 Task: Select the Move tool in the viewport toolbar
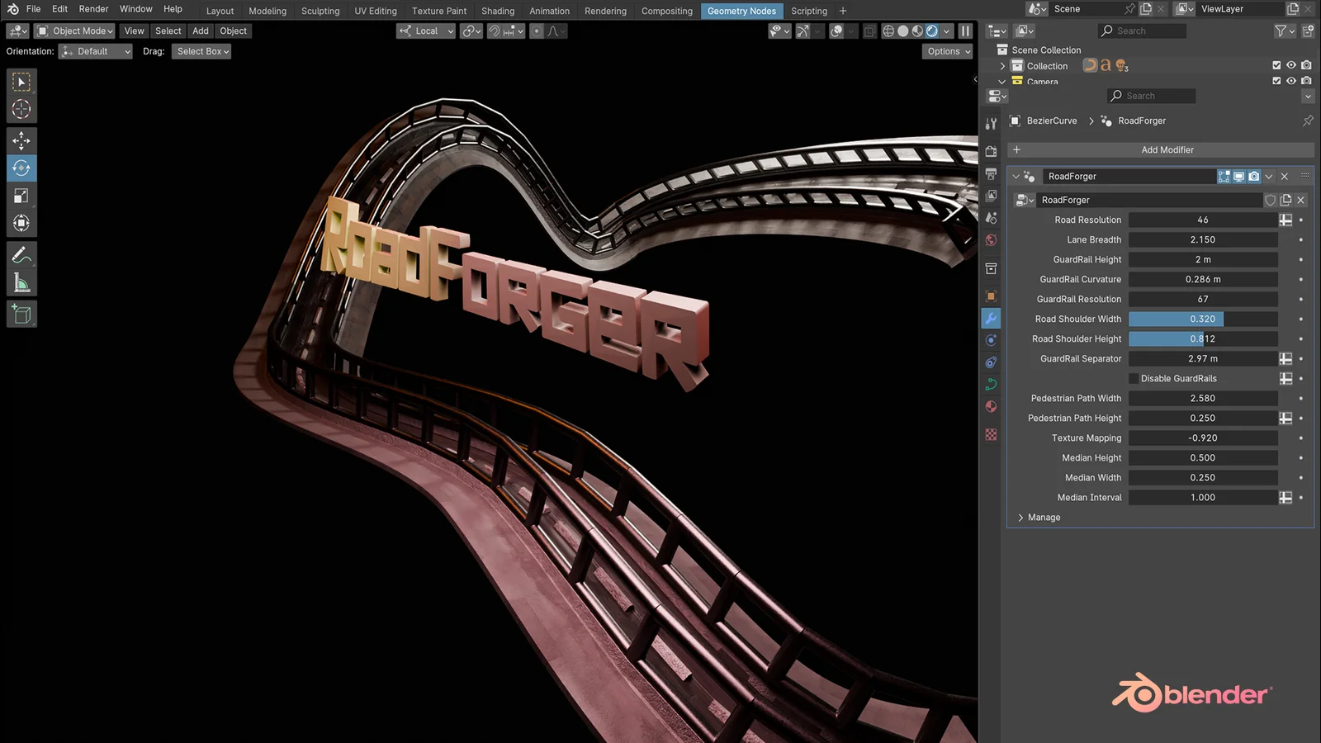(21, 140)
